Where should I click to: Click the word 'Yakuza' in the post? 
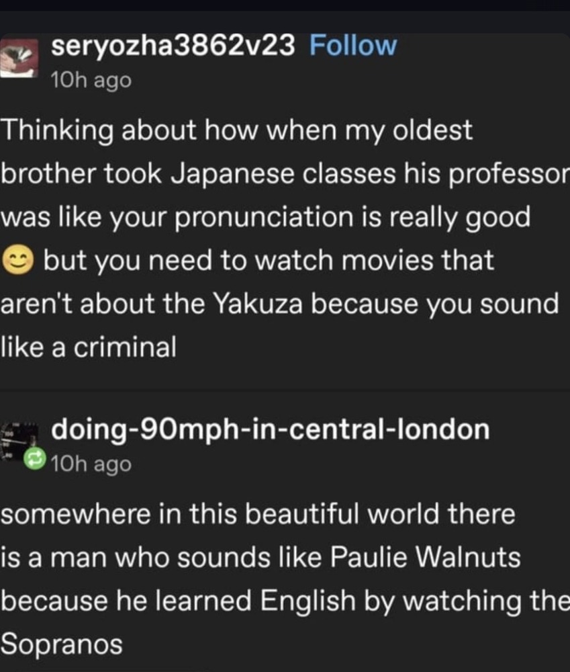click(258, 304)
